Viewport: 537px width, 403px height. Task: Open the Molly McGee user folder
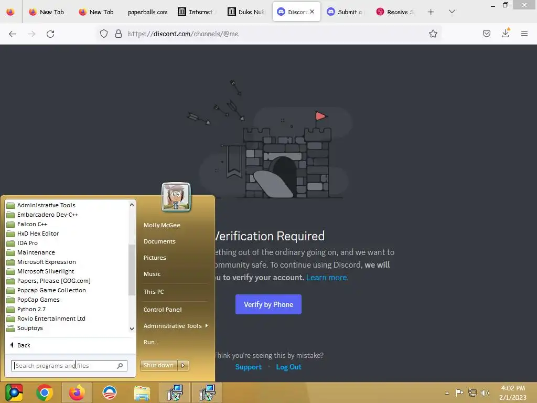click(162, 225)
